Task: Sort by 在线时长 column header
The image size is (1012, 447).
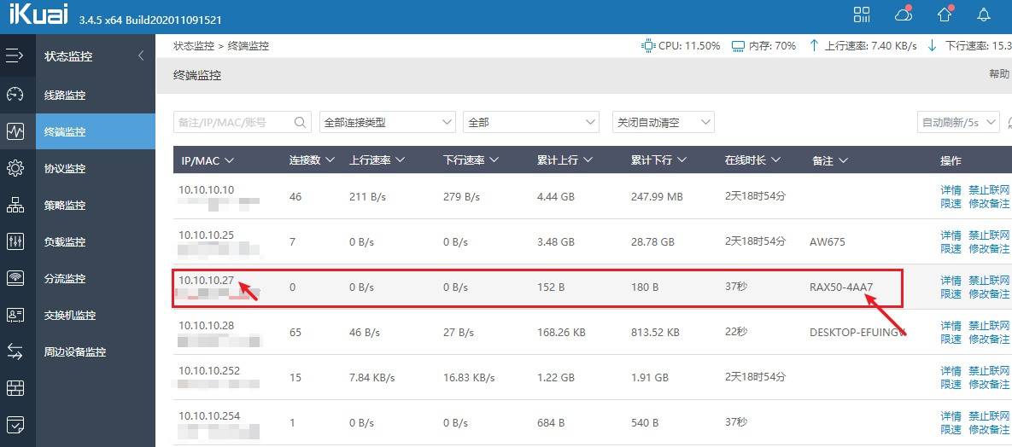Action: 752,160
